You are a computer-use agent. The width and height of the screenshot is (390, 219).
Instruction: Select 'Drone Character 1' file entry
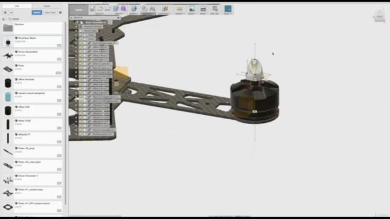[x=32, y=179]
